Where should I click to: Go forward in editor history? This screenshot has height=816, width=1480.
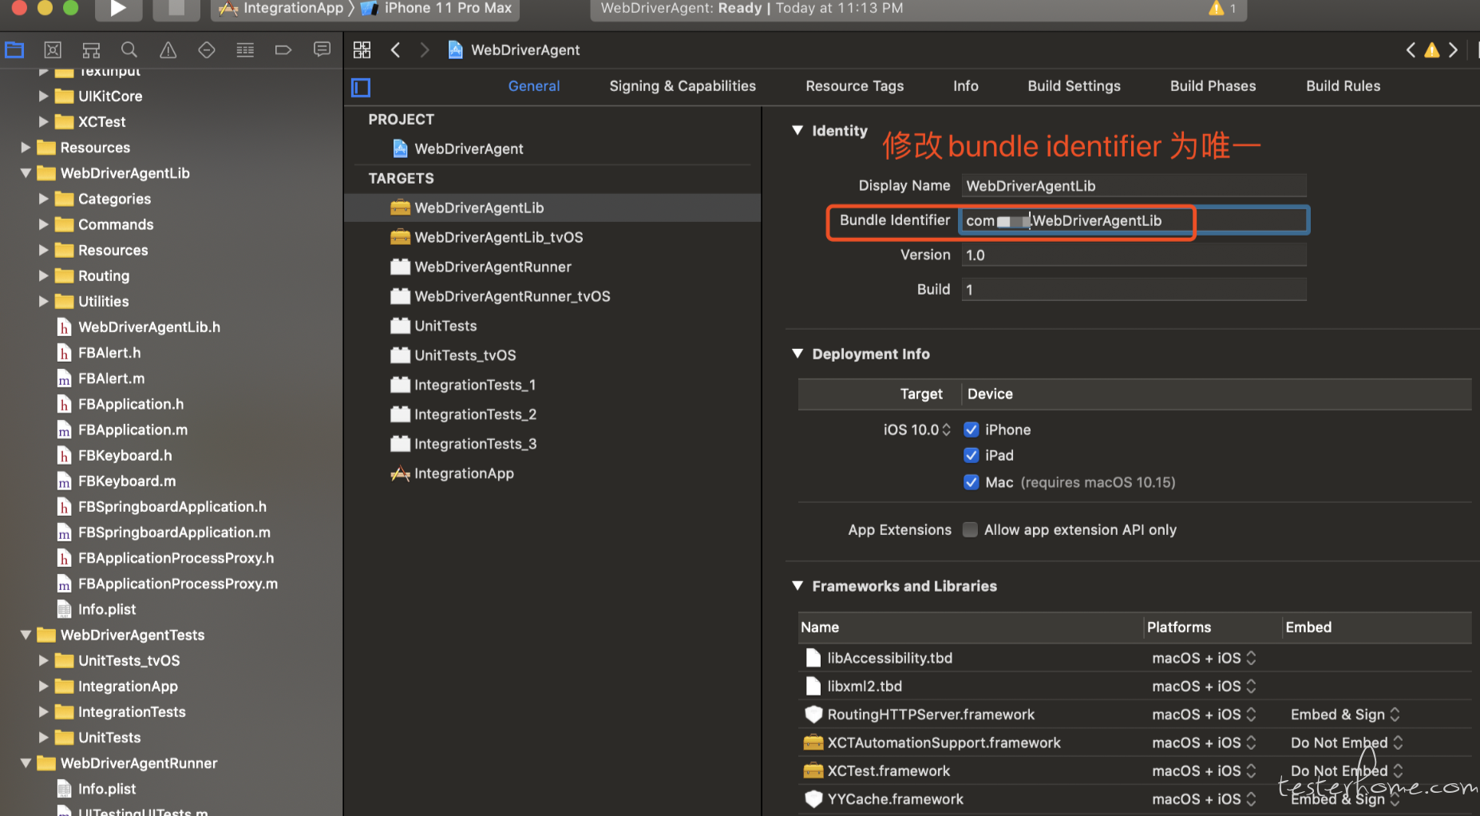click(425, 50)
